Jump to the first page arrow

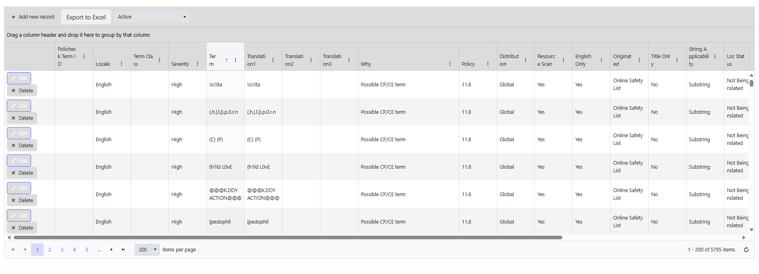tap(13, 250)
